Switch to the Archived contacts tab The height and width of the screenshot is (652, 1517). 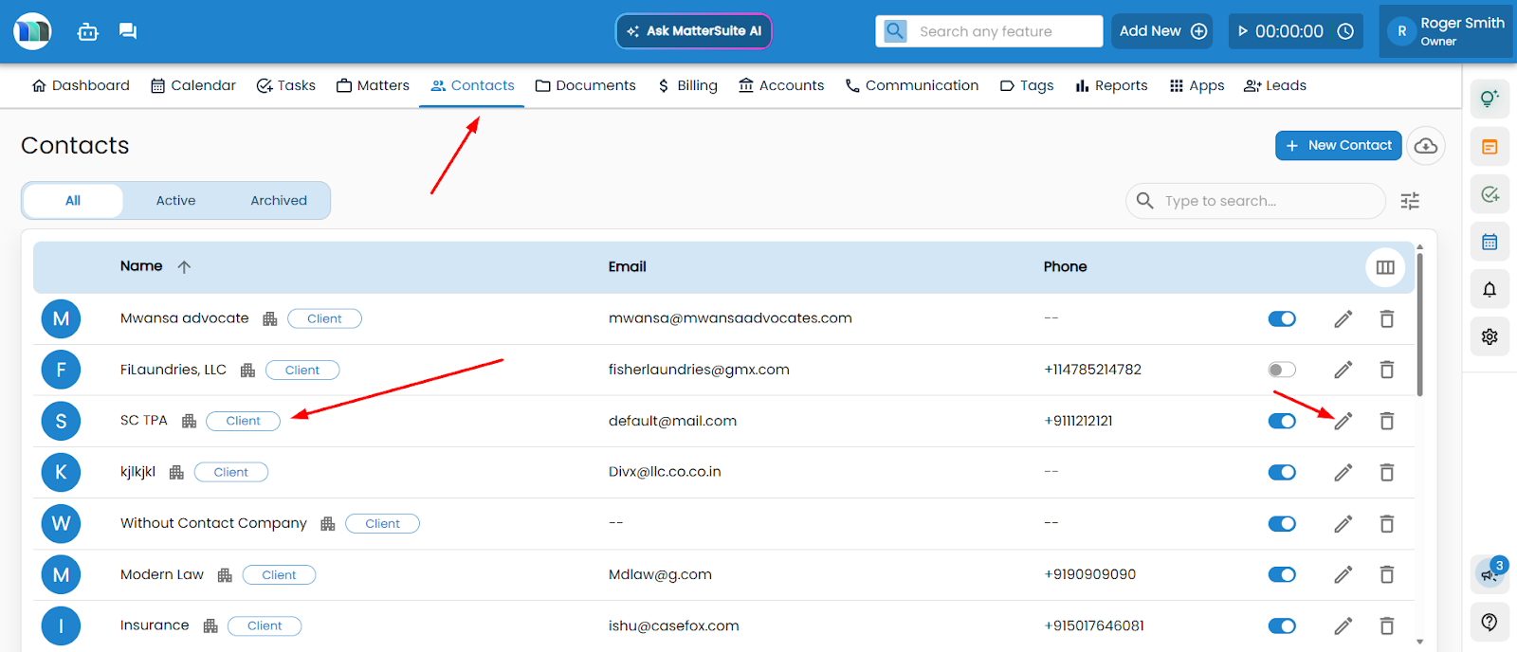(x=279, y=201)
